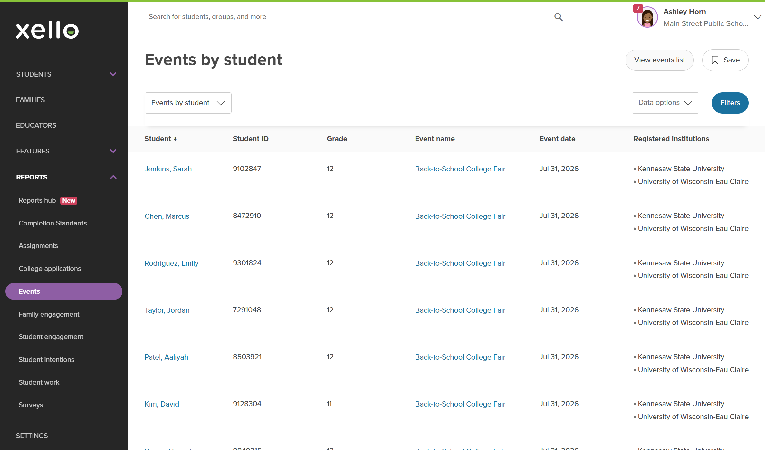Open the Assignments report

pyautogui.click(x=38, y=246)
